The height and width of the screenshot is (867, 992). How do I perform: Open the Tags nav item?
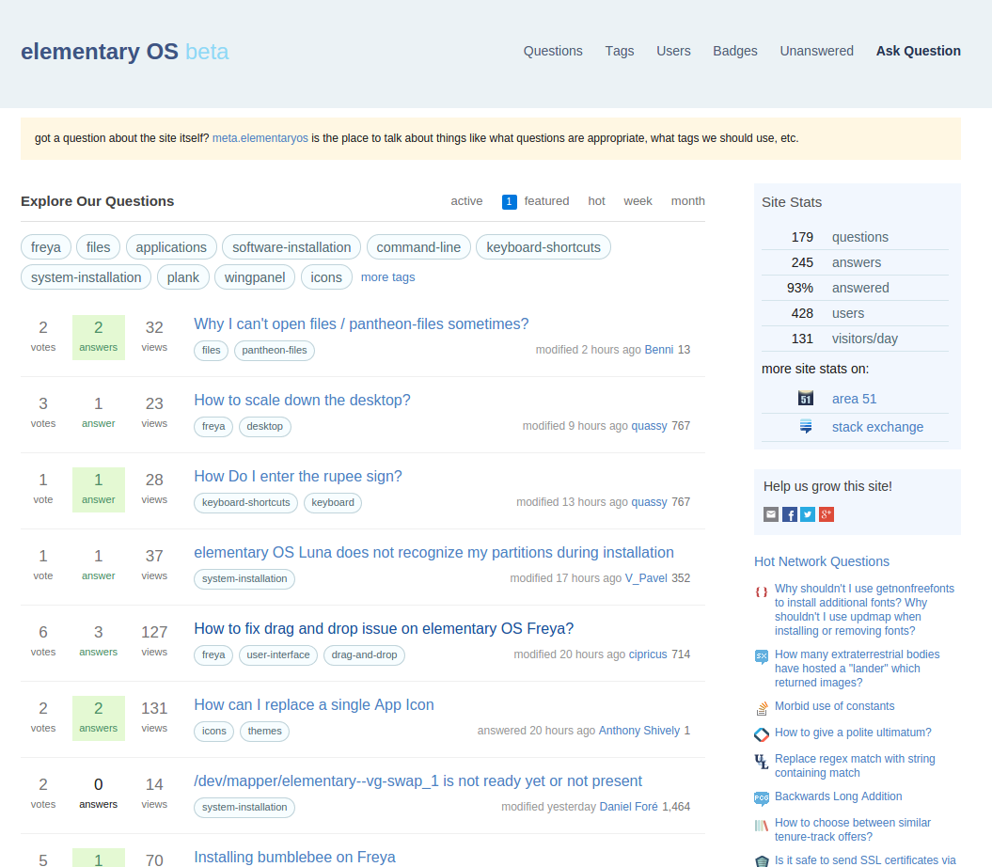(620, 52)
